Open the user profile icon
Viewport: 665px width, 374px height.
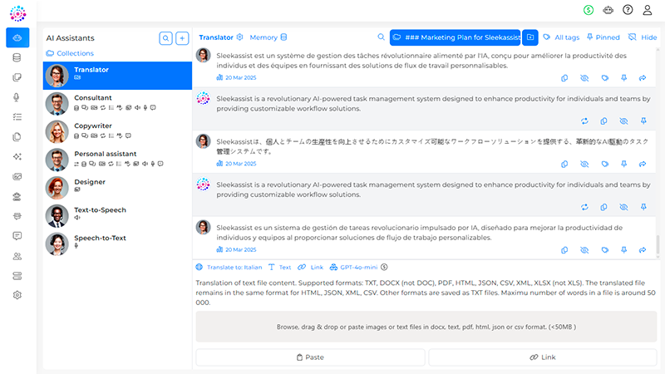click(648, 10)
